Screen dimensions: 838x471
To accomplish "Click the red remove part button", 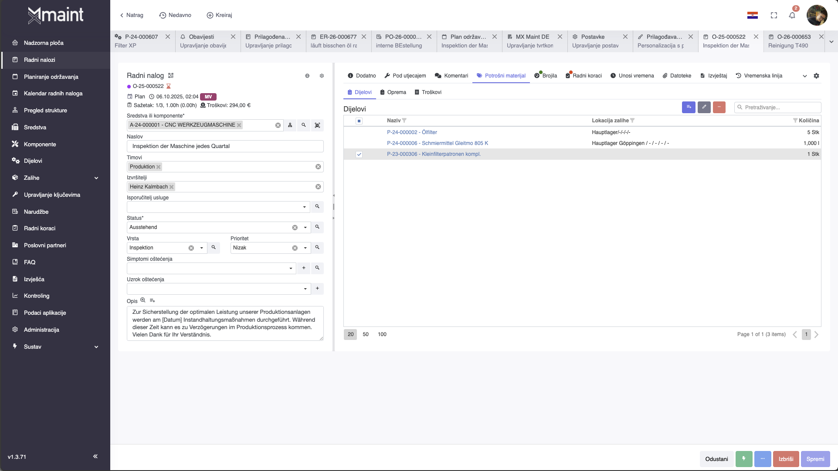I will pos(719,107).
